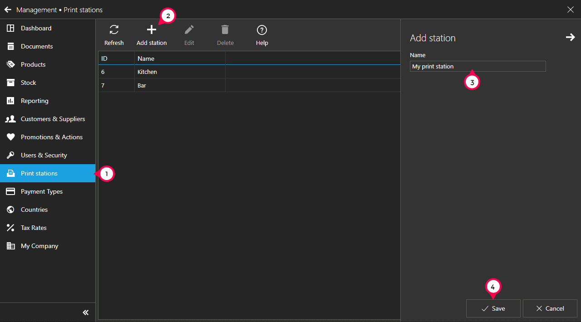Click the Delete trash icon
The width and height of the screenshot is (581, 322).
[x=225, y=30]
